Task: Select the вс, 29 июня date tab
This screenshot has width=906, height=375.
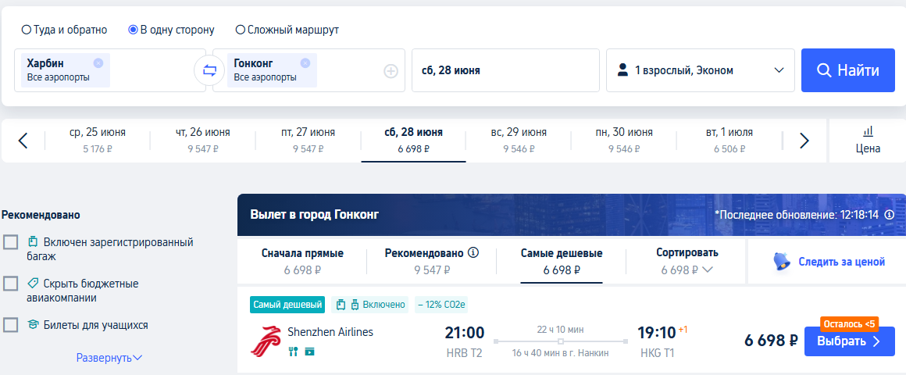Action: pyautogui.click(x=519, y=141)
